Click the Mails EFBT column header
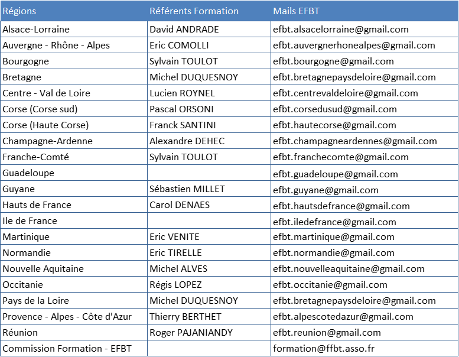 (364, 11)
